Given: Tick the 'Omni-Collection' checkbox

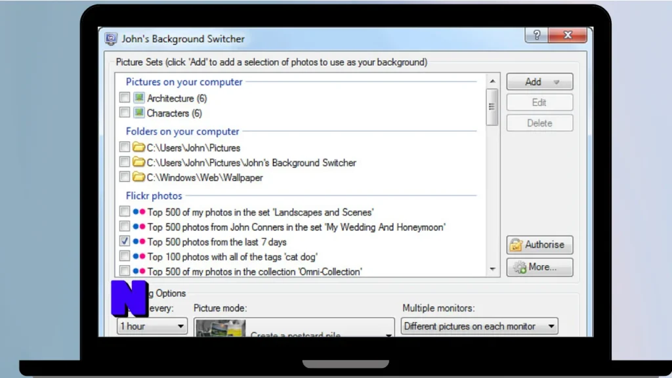Looking at the screenshot, I should click(x=124, y=271).
